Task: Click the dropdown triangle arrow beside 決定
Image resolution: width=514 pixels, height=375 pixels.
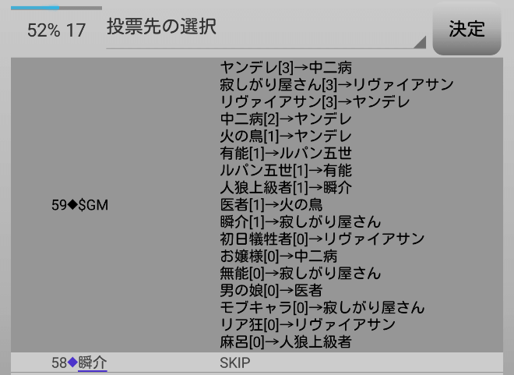Action: pos(420,42)
